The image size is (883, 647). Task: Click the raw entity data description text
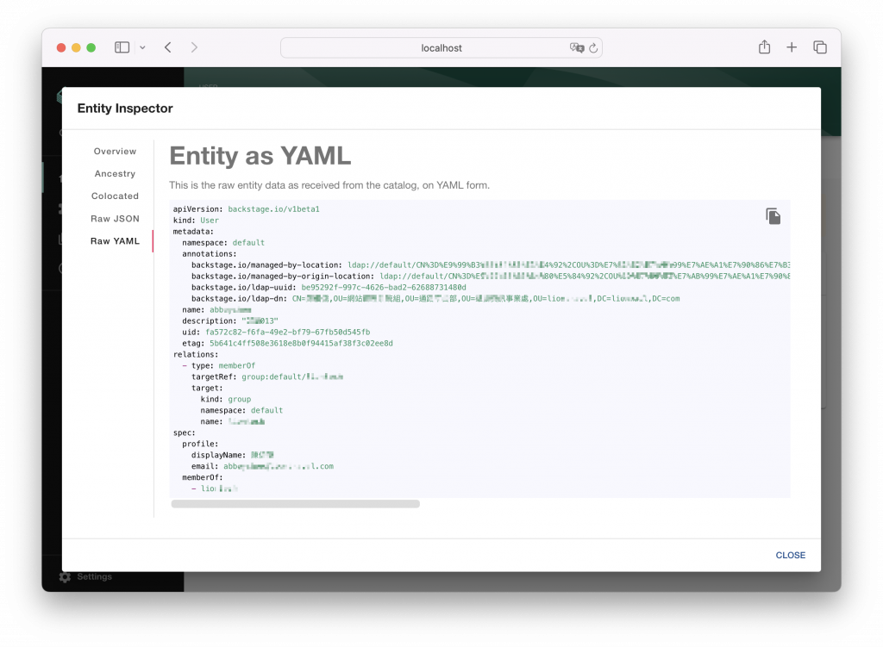point(329,185)
